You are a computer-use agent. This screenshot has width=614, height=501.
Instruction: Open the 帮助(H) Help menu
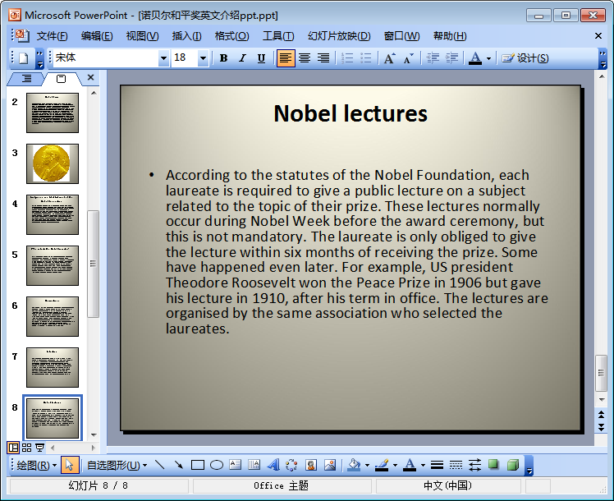pos(450,36)
